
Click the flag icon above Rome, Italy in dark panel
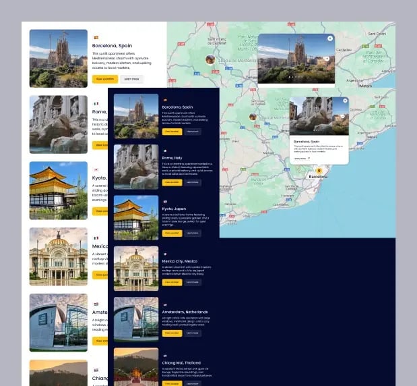click(x=165, y=150)
